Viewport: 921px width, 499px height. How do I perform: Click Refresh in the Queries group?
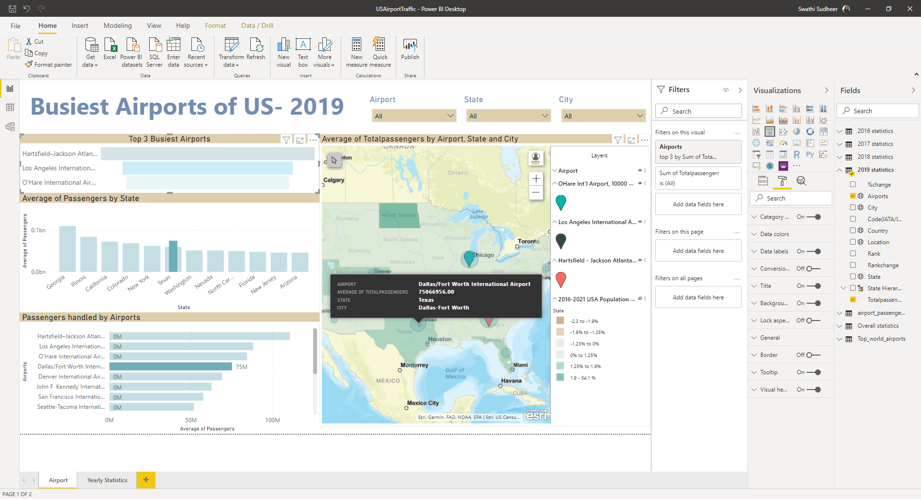(x=256, y=49)
